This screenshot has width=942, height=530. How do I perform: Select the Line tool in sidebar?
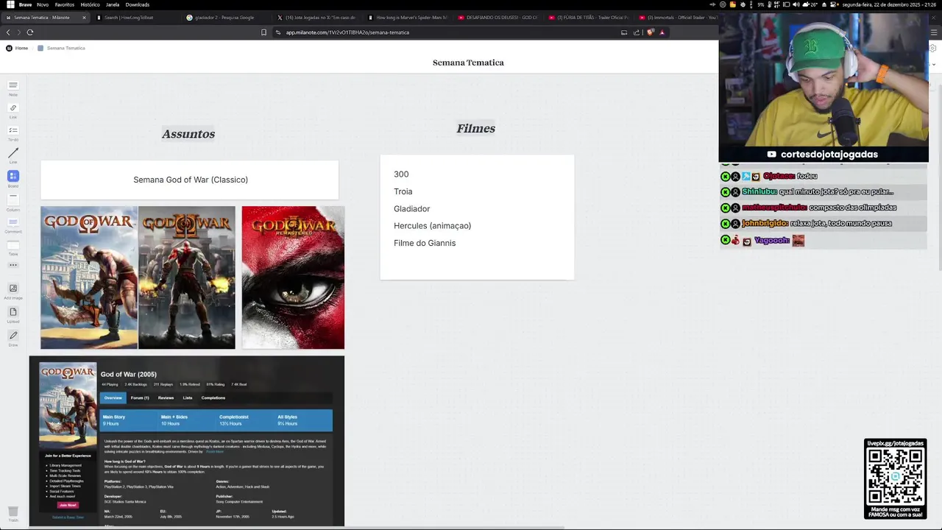pos(13,155)
